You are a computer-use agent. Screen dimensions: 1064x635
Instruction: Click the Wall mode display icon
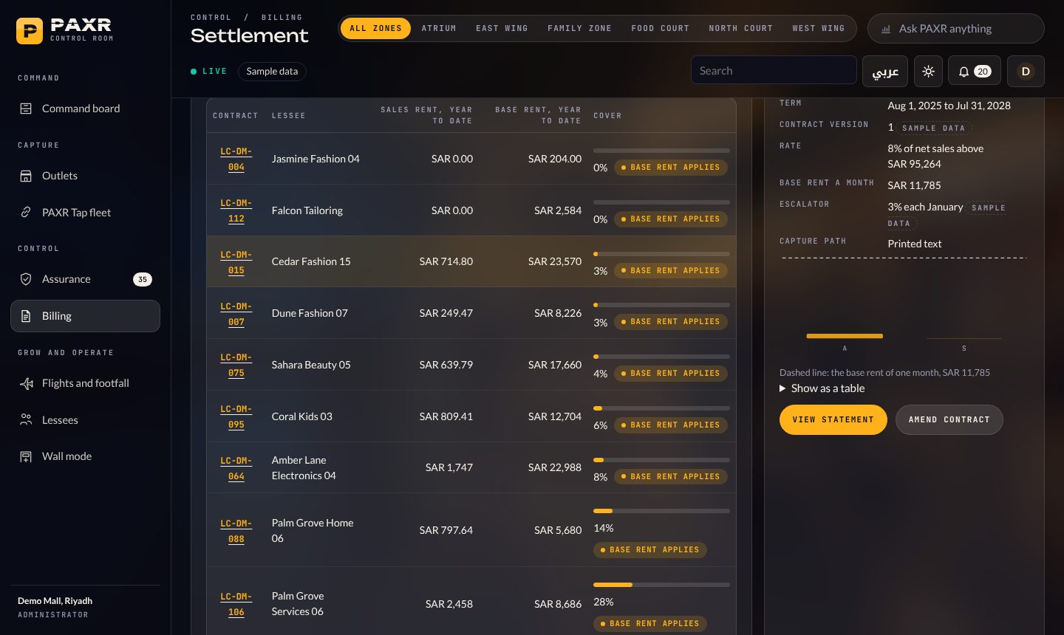coord(26,456)
